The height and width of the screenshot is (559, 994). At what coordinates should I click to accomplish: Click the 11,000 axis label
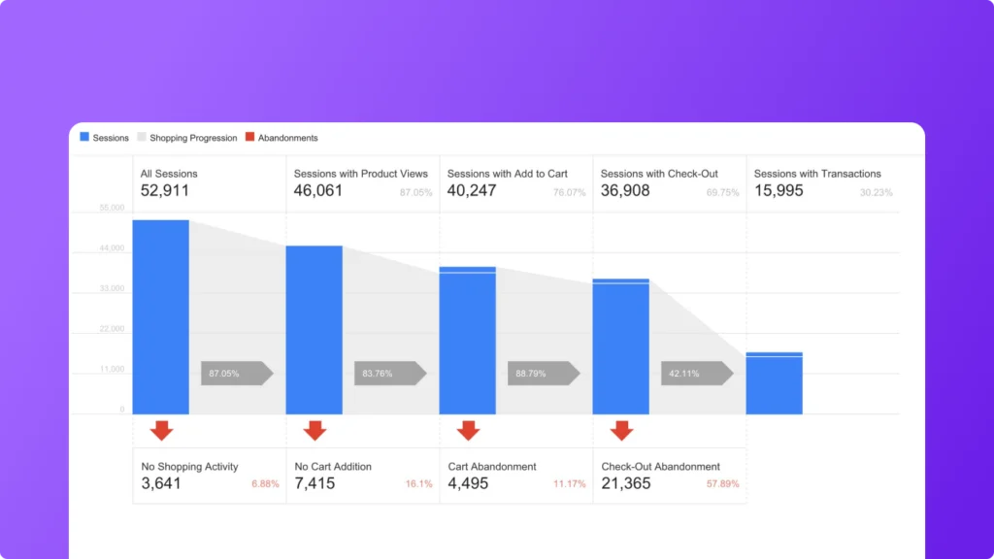pyautogui.click(x=113, y=369)
